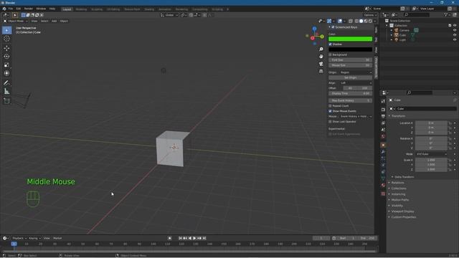The height and width of the screenshot is (258, 459).
Task: Select the Transform tool
Action: pos(6,73)
